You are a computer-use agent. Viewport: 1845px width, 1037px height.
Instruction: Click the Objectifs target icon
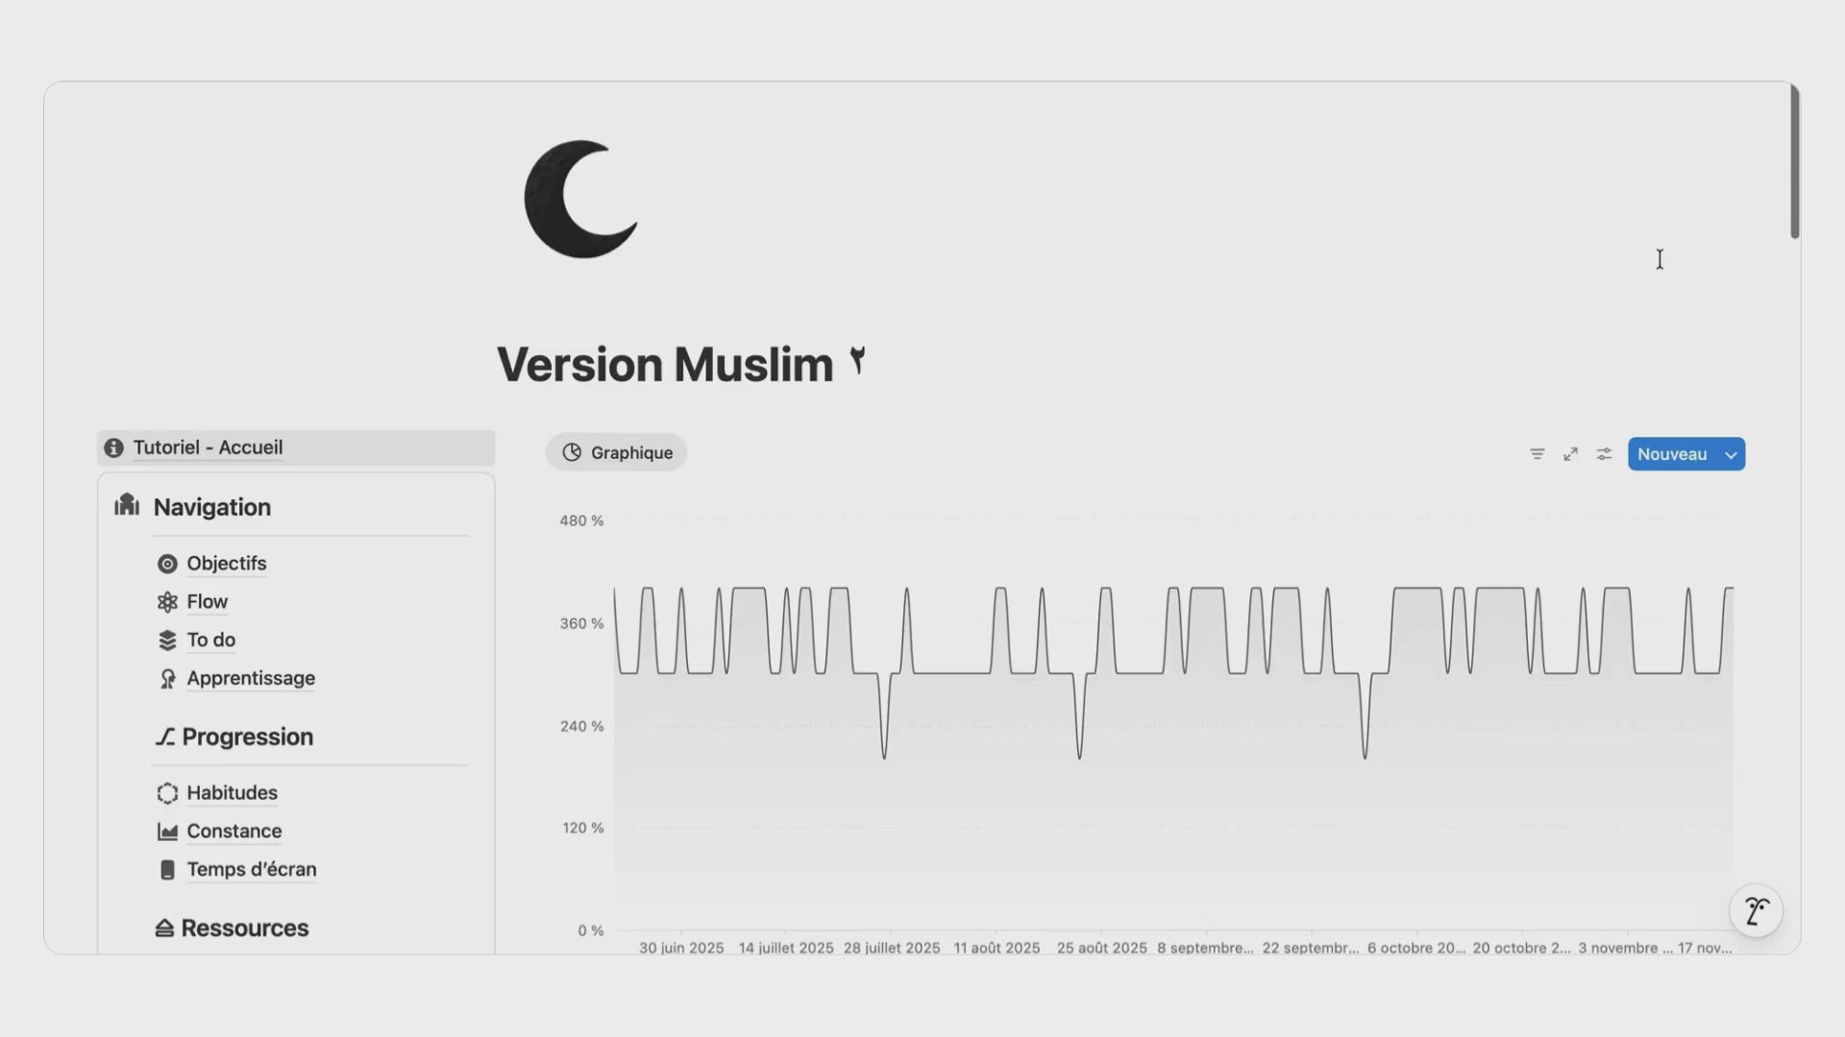pos(167,564)
